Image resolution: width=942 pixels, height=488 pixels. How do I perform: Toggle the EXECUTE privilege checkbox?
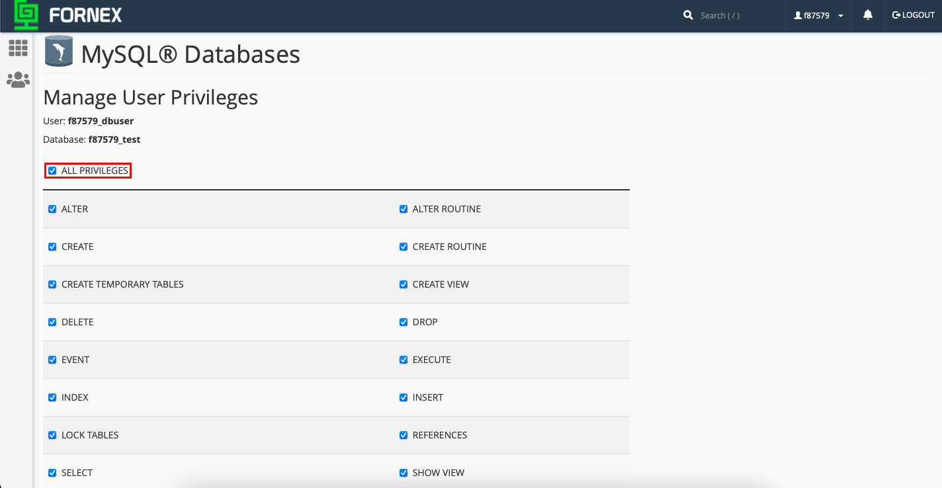[x=404, y=360]
